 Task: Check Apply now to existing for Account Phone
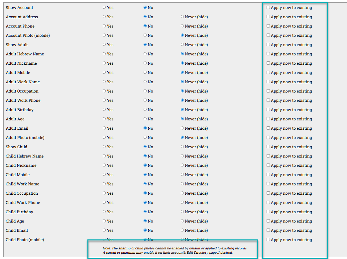[268, 26]
